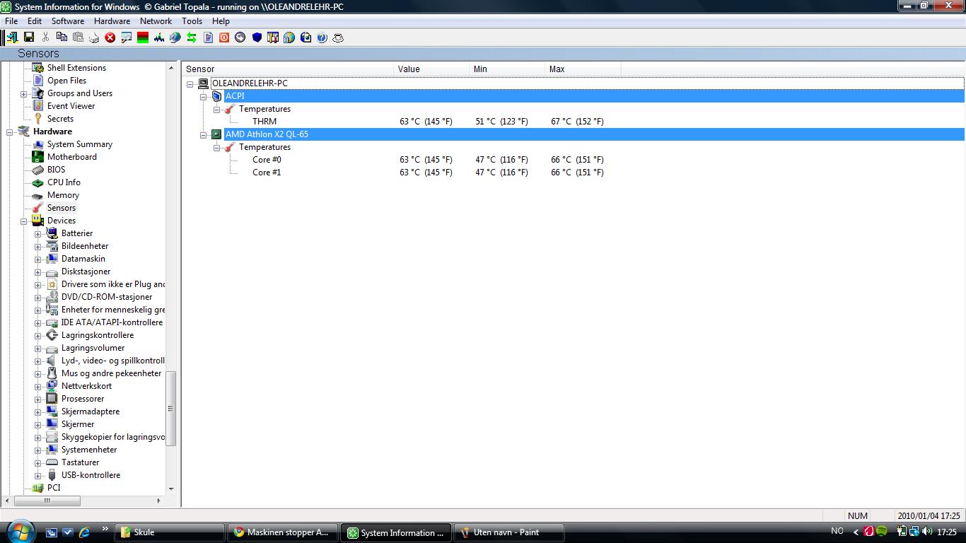Expand the Nettverkskort device node

[38, 386]
